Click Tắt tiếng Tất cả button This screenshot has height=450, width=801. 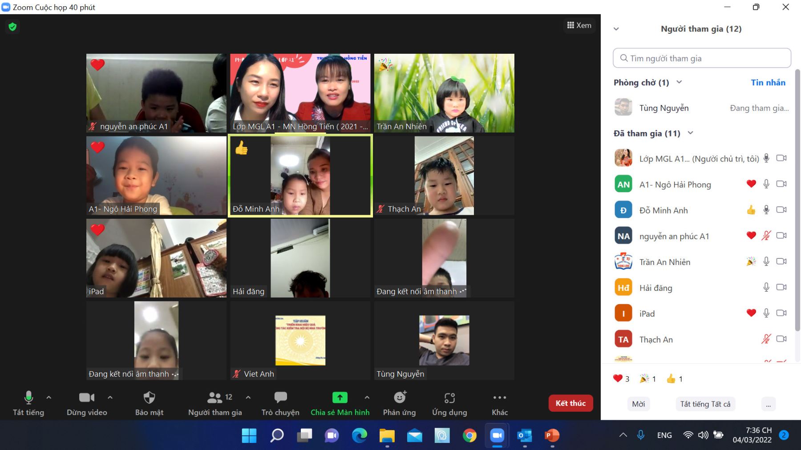705,404
